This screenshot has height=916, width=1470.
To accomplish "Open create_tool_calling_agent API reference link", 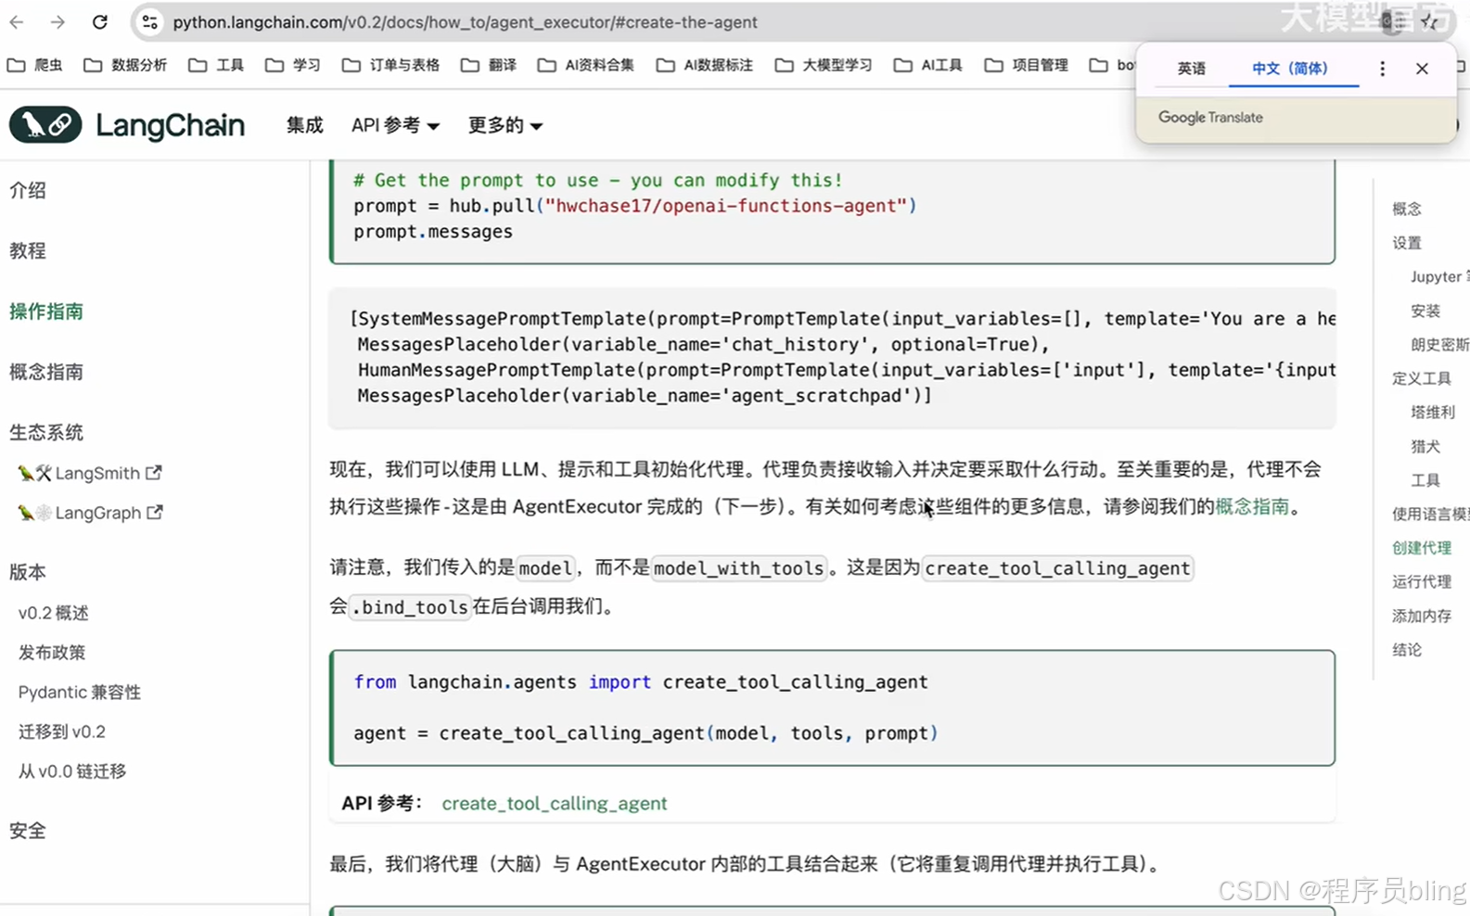I will (x=555, y=803).
